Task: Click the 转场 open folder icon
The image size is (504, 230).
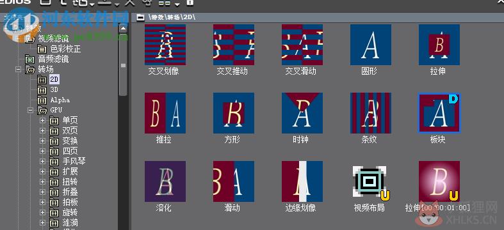Action: [x=30, y=69]
